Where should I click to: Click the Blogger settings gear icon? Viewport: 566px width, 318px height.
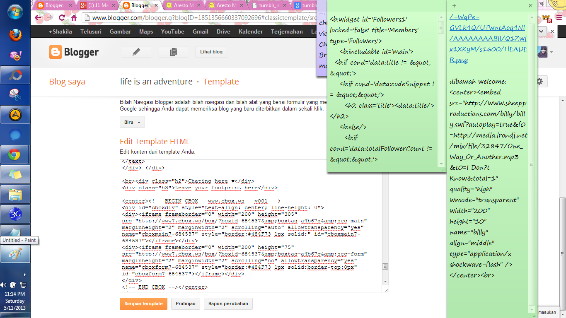click(x=539, y=81)
